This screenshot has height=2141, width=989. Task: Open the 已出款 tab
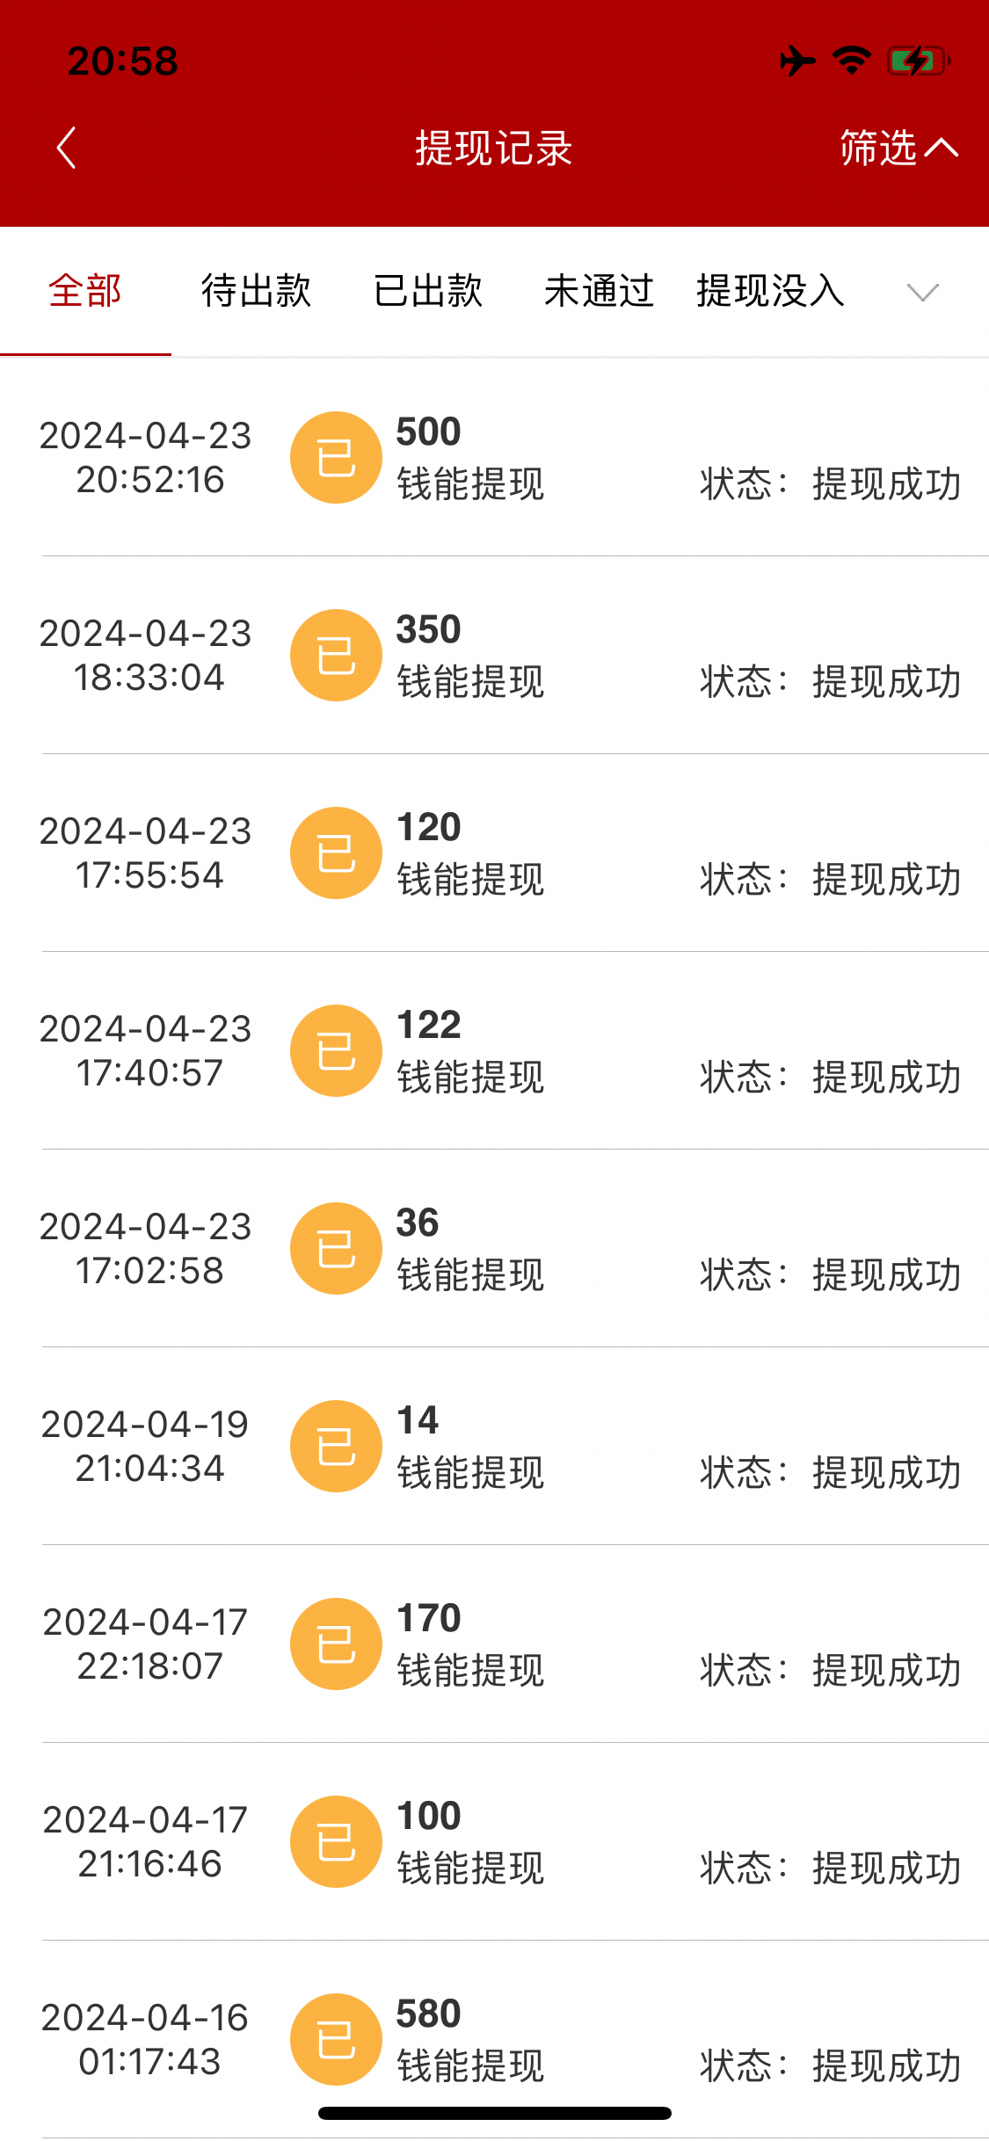pyautogui.click(x=428, y=291)
